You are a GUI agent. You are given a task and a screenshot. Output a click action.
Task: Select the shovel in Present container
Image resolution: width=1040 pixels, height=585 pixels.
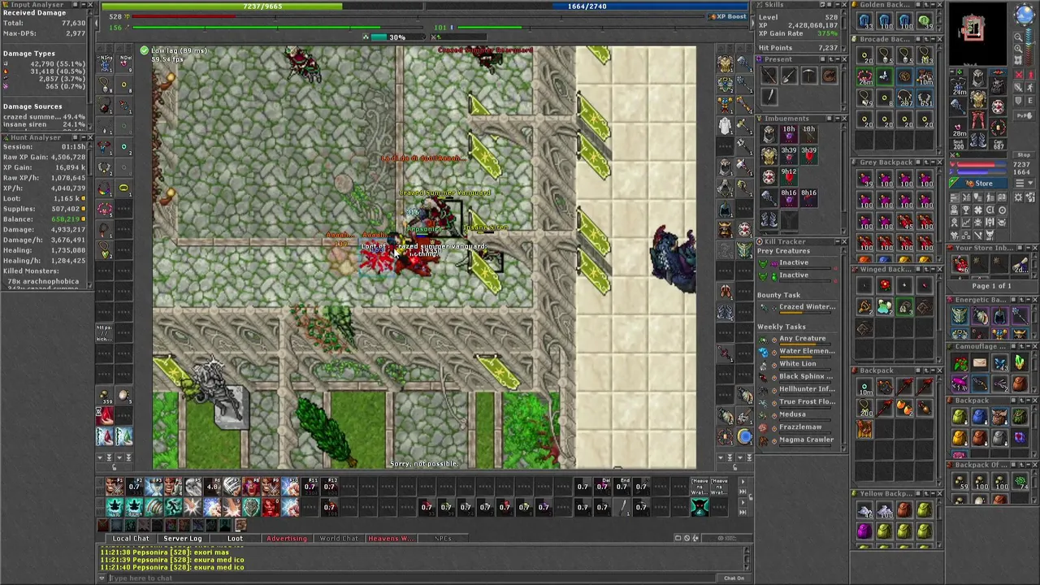789,75
